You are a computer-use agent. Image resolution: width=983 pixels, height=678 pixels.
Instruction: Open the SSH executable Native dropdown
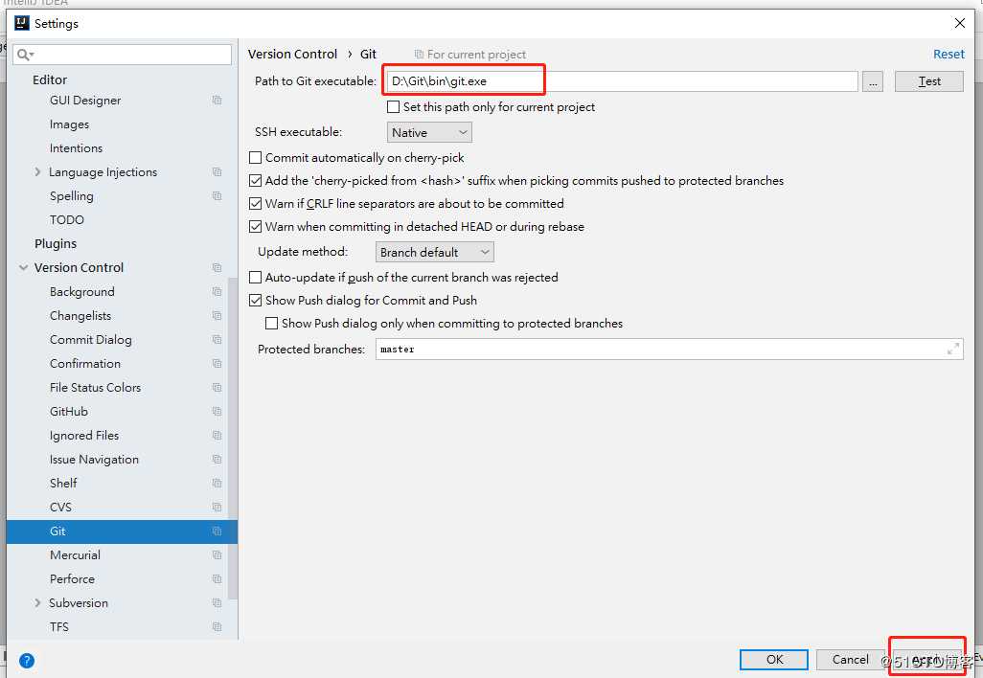point(429,132)
